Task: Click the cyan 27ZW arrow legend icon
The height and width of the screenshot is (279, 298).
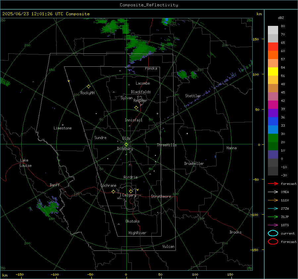Action: coord(273,209)
